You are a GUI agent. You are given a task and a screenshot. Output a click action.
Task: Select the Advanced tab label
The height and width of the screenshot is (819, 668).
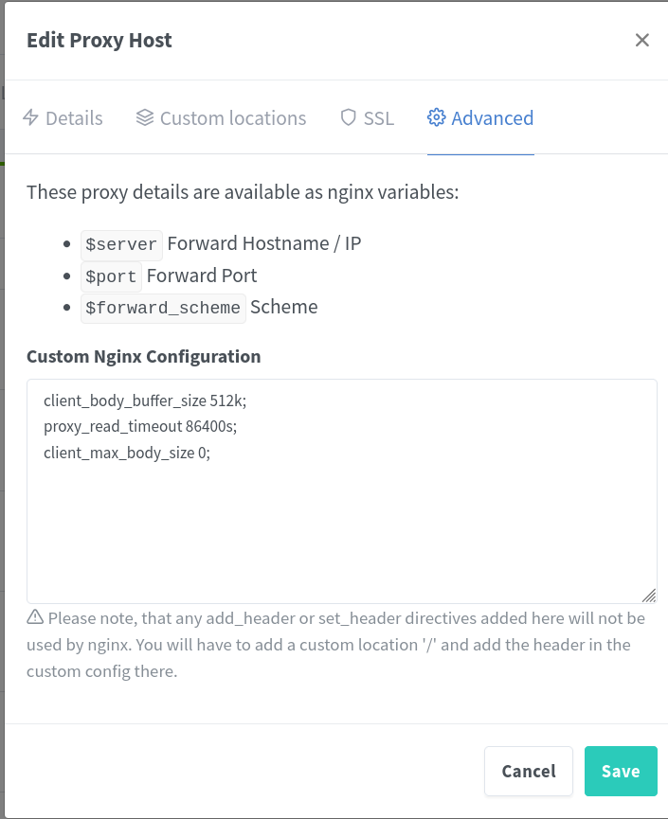tap(493, 118)
